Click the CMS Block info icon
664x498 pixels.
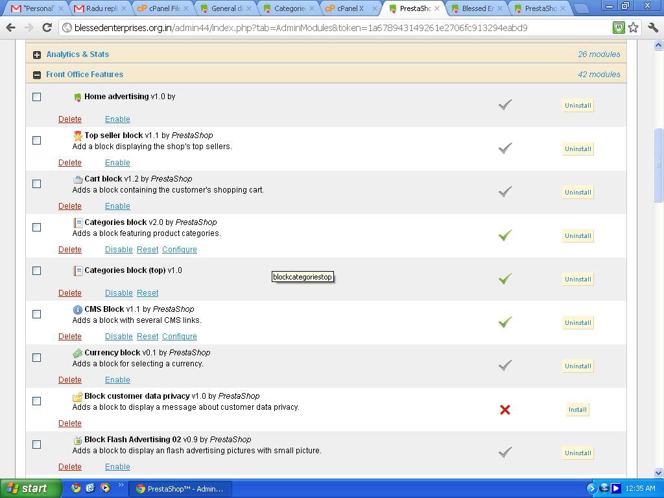click(x=78, y=309)
